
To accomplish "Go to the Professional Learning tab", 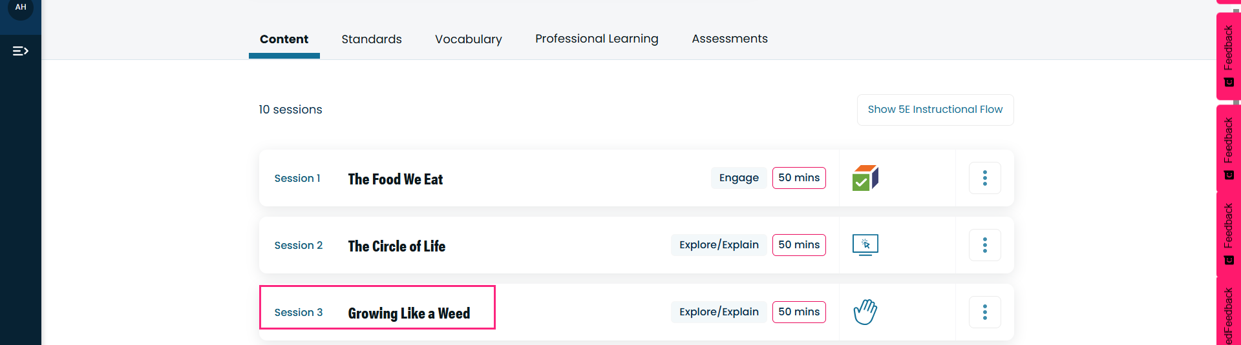I will (x=597, y=39).
